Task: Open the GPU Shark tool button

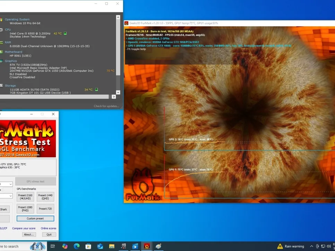Action: [x=5, y=209]
